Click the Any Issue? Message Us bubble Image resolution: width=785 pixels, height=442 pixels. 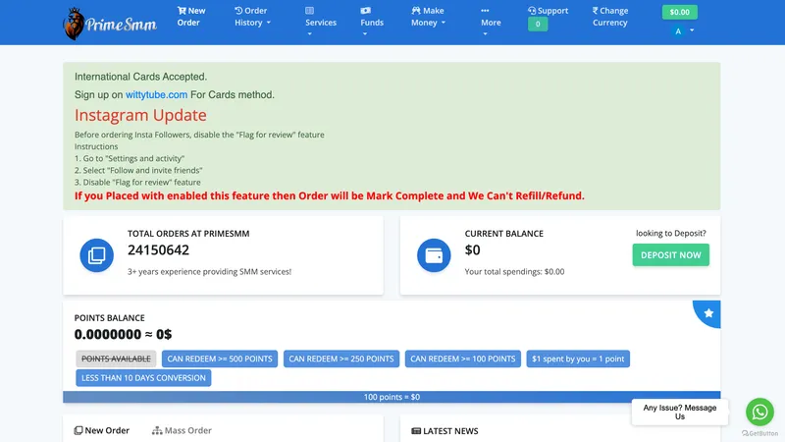pyautogui.click(x=679, y=412)
